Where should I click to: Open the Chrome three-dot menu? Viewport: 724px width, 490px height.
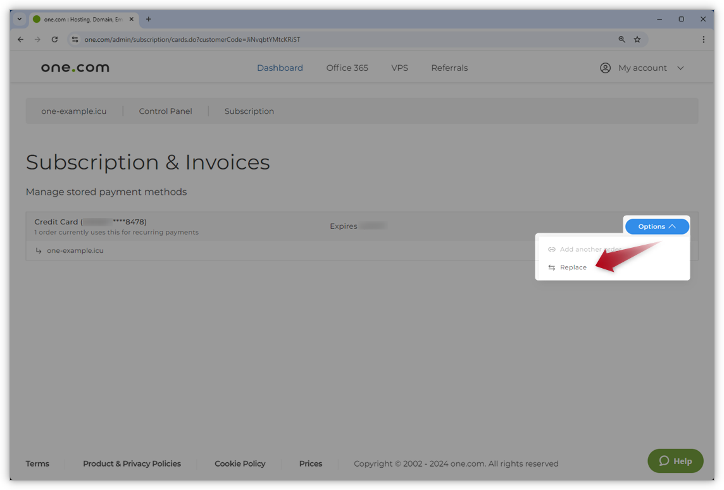(703, 39)
